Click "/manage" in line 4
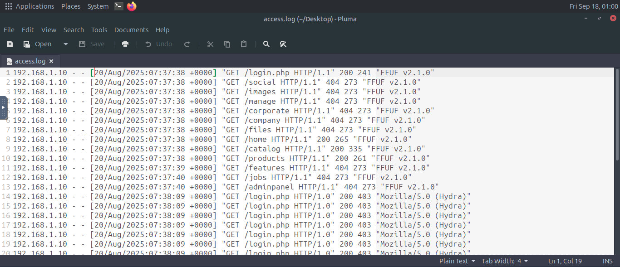The image size is (620, 267). click(260, 101)
